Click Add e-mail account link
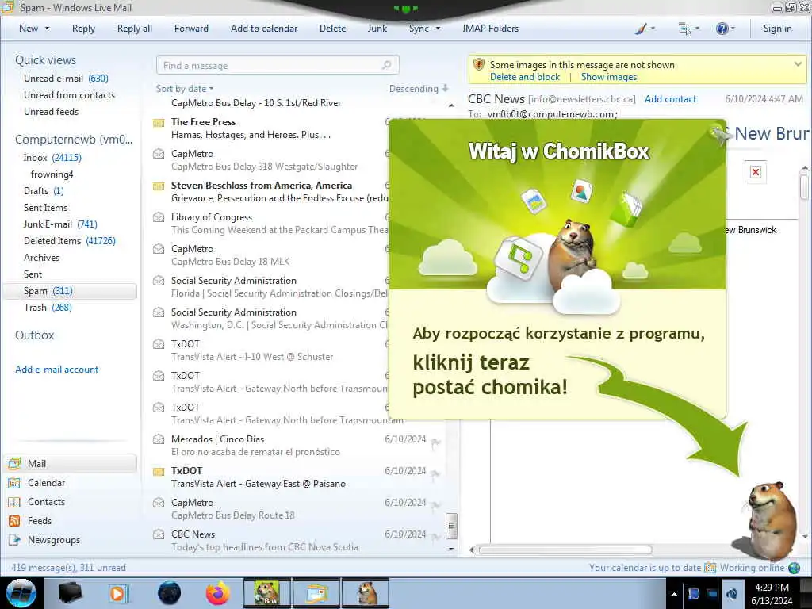This screenshot has height=609, width=812. click(x=57, y=370)
